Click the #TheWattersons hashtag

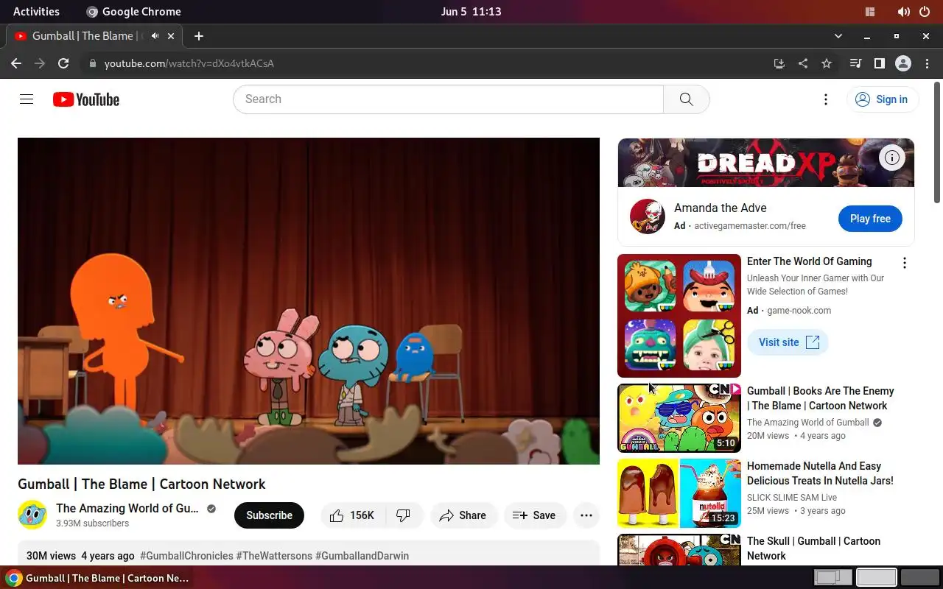tap(274, 556)
